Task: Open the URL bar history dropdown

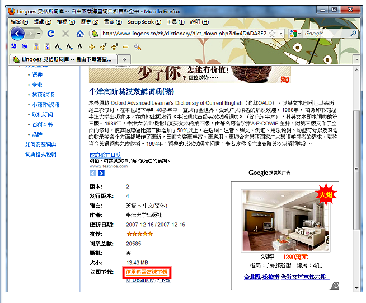Action: coord(281,34)
